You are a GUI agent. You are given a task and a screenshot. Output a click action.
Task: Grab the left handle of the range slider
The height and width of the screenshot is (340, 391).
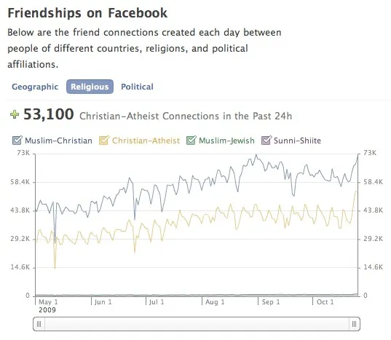pos(39,324)
